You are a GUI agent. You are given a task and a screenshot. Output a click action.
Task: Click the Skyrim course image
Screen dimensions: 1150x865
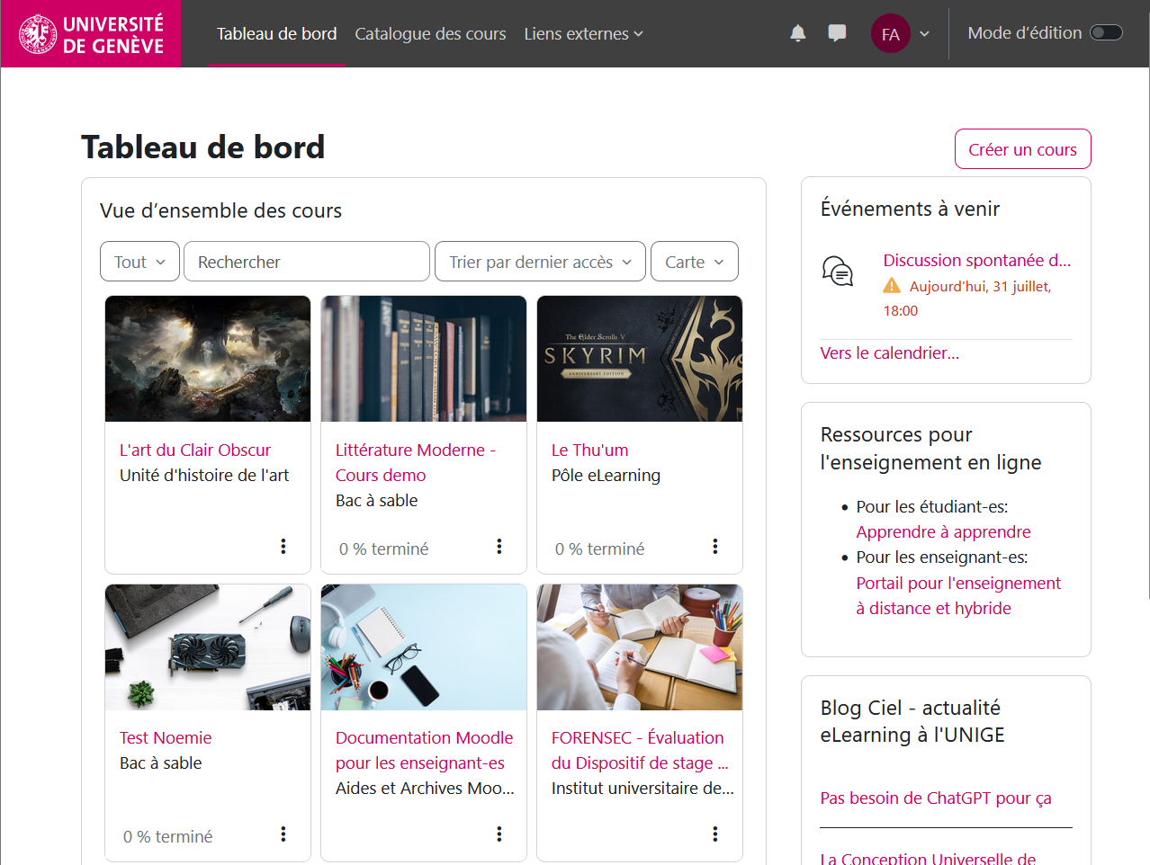(x=640, y=359)
